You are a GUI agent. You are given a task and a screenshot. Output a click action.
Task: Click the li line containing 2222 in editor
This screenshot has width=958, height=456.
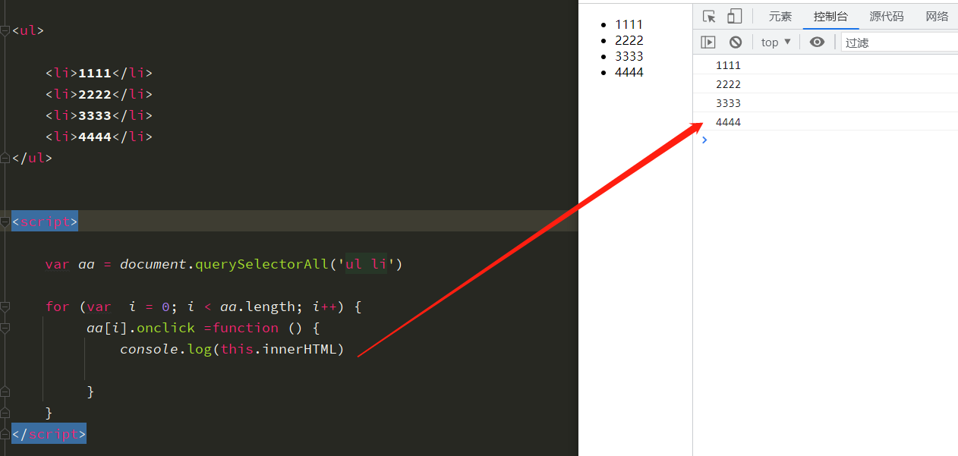[x=99, y=94]
